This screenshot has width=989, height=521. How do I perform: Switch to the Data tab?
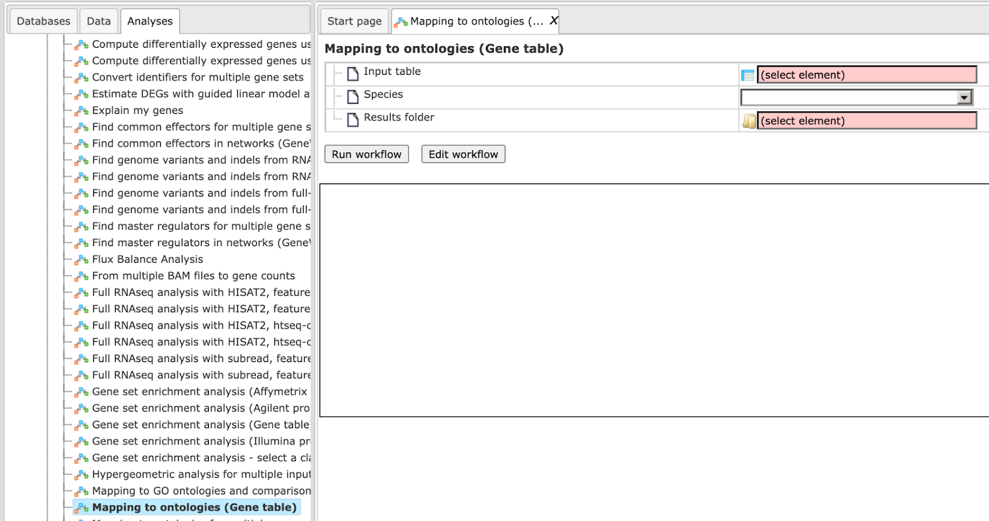(98, 21)
